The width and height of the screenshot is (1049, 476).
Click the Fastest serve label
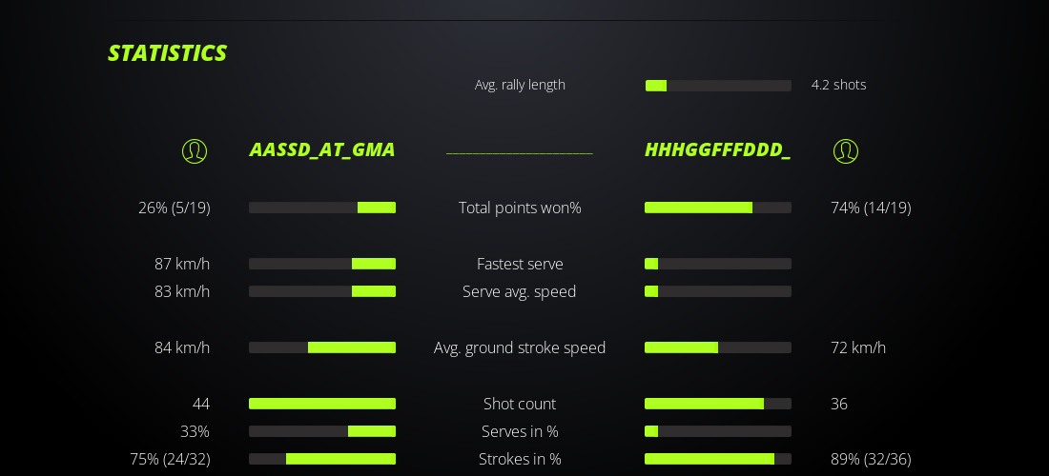point(520,264)
